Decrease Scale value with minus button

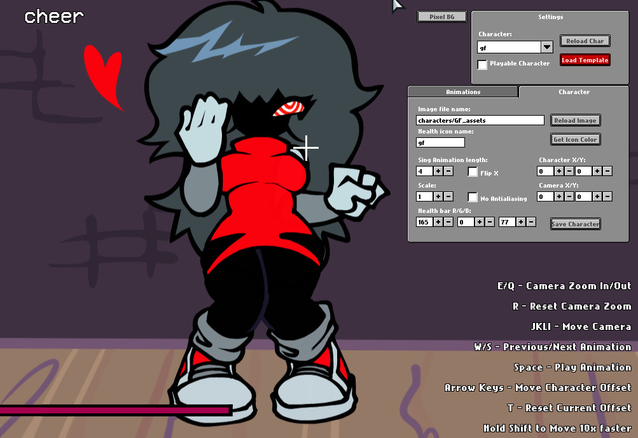448,197
